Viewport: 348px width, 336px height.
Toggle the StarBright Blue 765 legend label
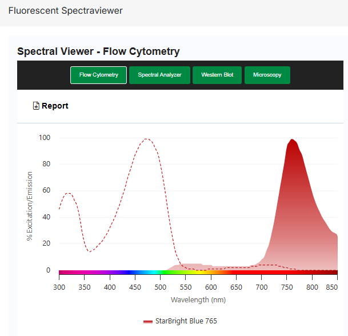[x=186, y=321]
